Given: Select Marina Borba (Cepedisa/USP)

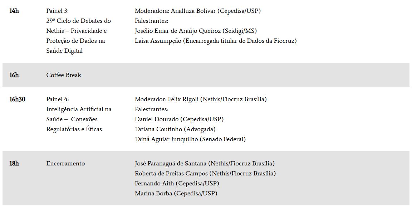Looking at the screenshot, I should click(176, 194).
